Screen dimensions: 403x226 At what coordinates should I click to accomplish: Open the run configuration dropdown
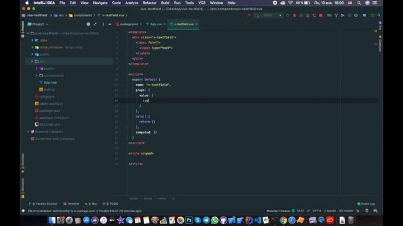tap(268, 15)
